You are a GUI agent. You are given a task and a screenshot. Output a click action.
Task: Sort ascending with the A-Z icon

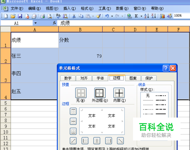click(x=147, y=16)
